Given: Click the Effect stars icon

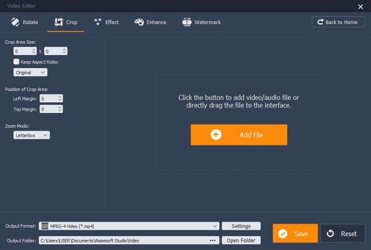Looking at the screenshot, I should [x=98, y=22].
